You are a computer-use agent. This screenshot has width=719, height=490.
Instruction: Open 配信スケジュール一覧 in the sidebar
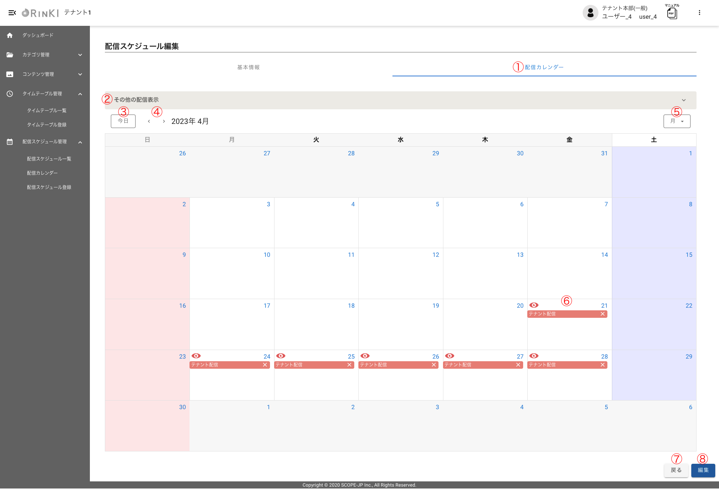point(49,159)
